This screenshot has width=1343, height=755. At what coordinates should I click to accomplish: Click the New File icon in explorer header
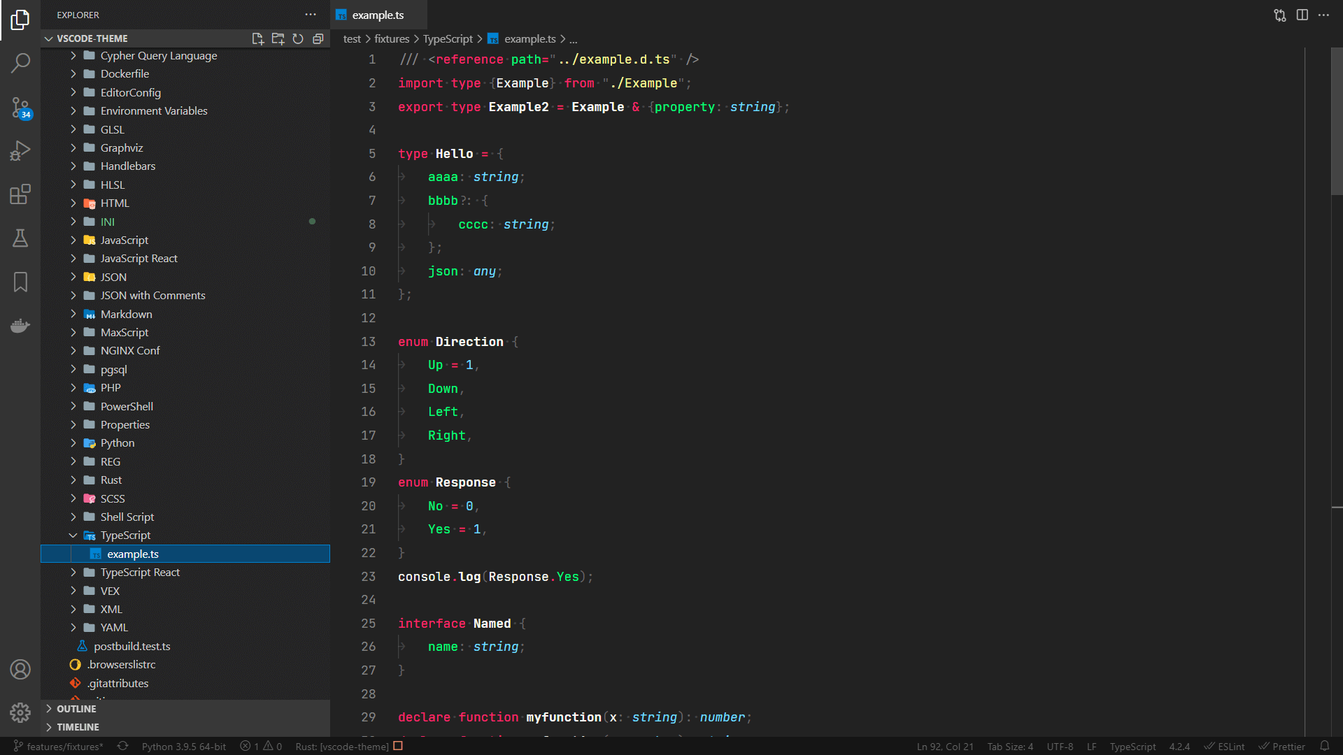point(257,38)
